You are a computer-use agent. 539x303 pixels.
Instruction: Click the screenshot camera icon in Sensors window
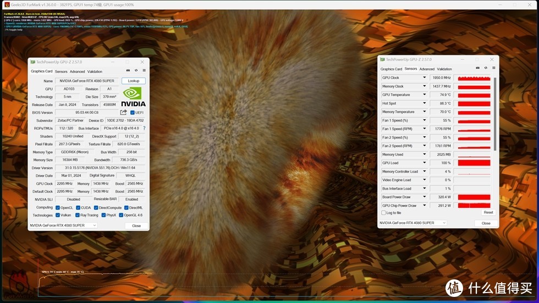477,68
